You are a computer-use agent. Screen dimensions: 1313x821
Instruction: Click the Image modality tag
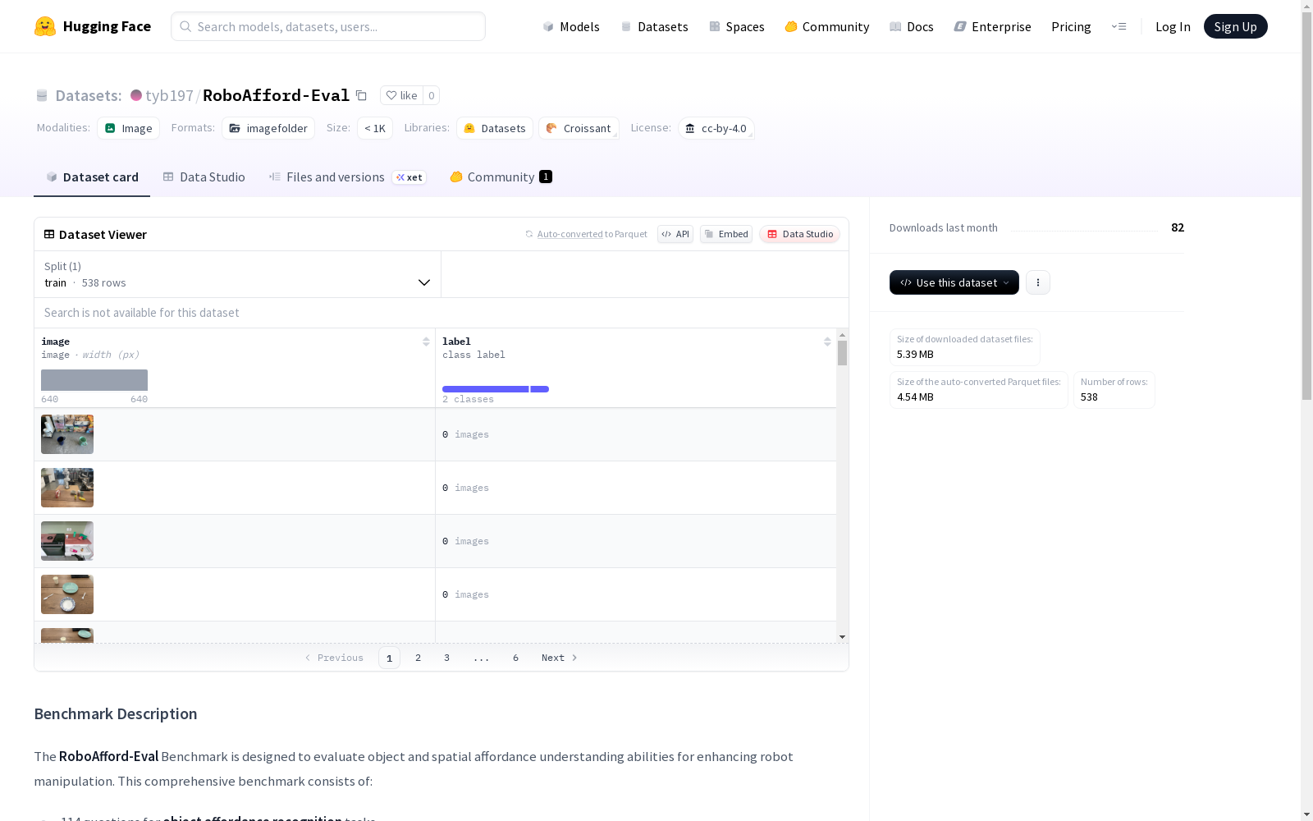pyautogui.click(x=129, y=128)
